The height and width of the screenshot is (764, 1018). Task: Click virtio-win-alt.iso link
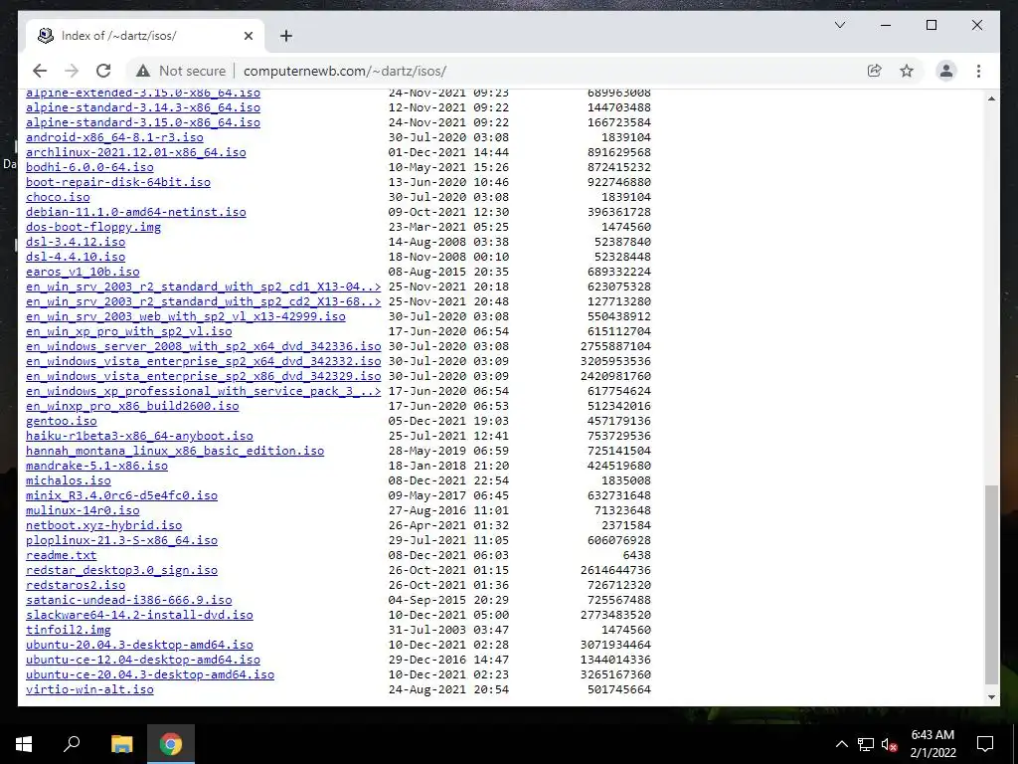click(89, 690)
